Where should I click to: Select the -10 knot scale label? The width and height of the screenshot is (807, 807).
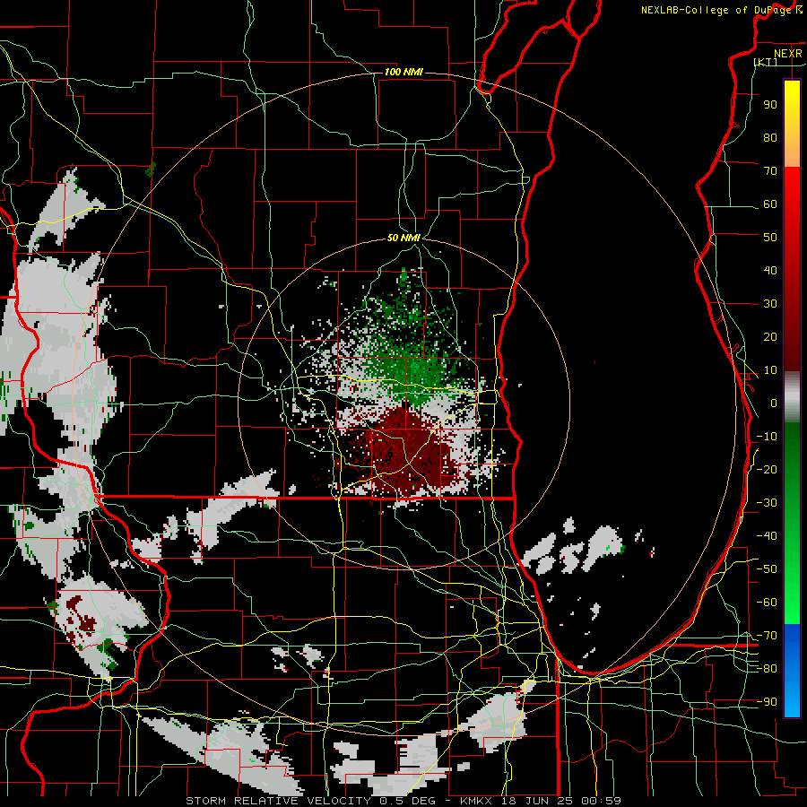coord(767,437)
